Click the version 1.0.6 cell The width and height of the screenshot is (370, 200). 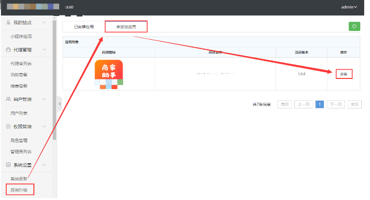302,74
